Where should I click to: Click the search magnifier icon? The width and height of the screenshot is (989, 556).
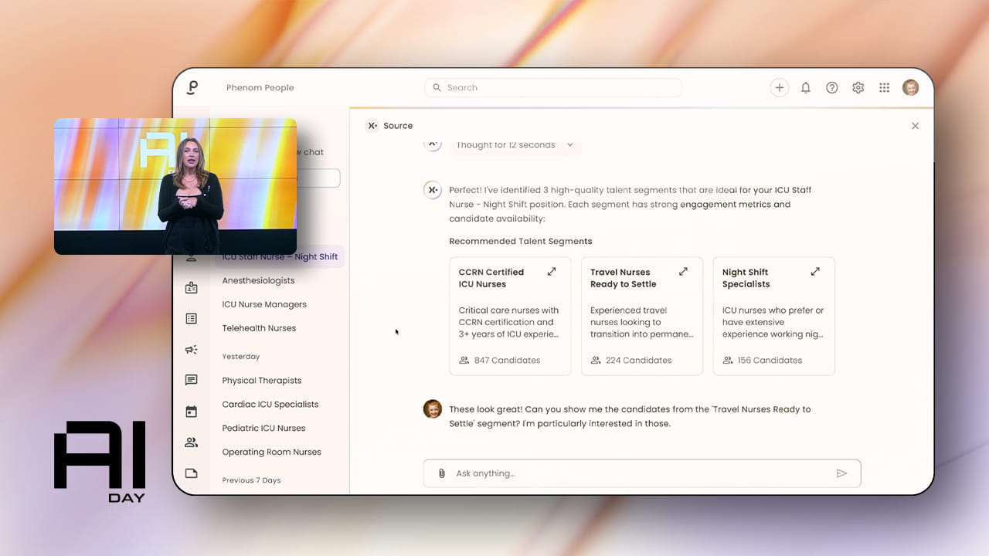(x=437, y=88)
